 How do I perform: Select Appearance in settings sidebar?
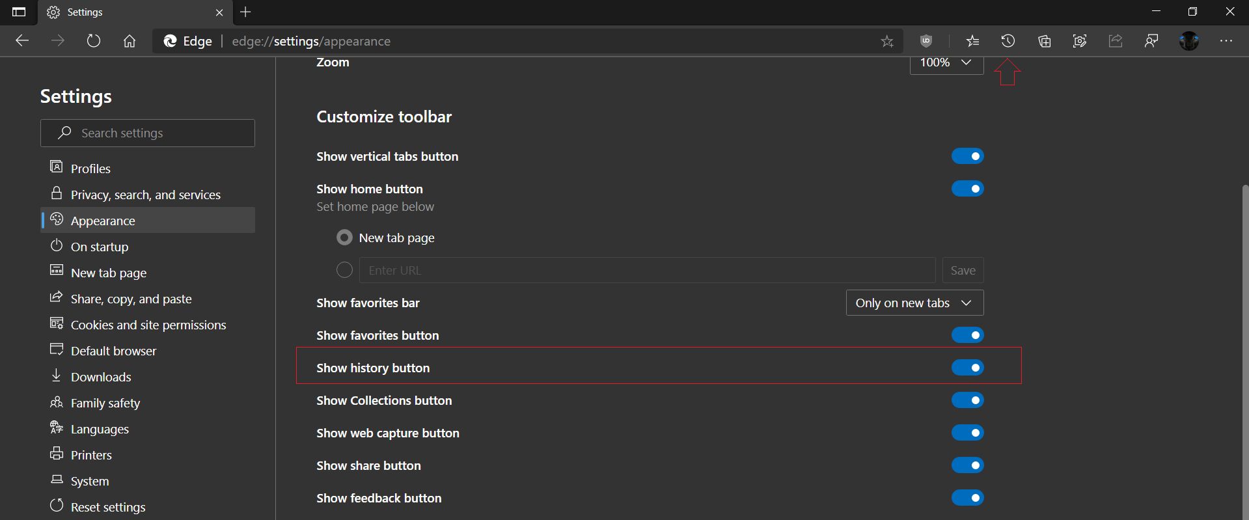click(148, 221)
